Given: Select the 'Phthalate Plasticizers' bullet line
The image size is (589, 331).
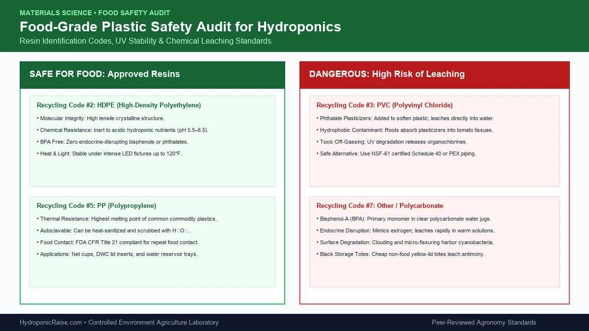Looking at the screenshot, I should pyautogui.click(x=405, y=118).
